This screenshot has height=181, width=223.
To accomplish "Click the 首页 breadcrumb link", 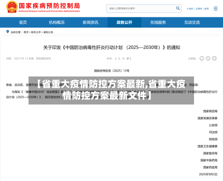I will 26,32.
